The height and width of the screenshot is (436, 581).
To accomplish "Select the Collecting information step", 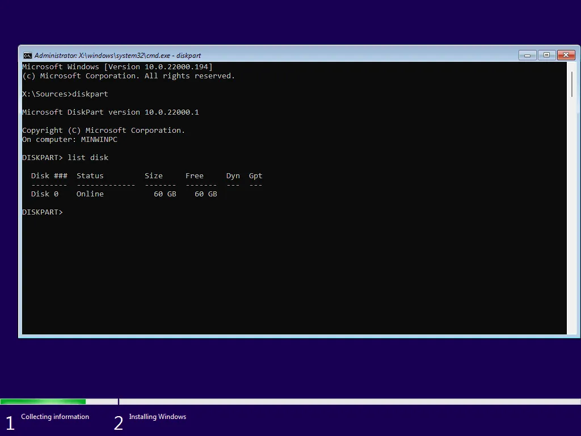I will (54, 417).
